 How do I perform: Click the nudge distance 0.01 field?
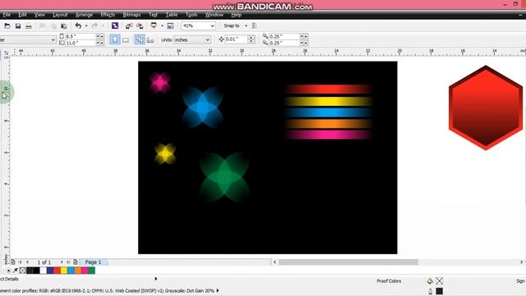point(237,39)
